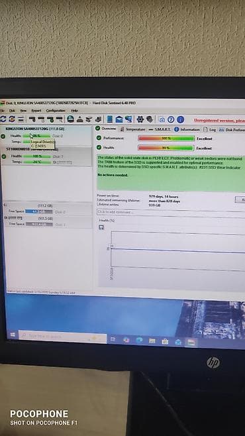Click the 'more than 828 days' value

[164, 201]
